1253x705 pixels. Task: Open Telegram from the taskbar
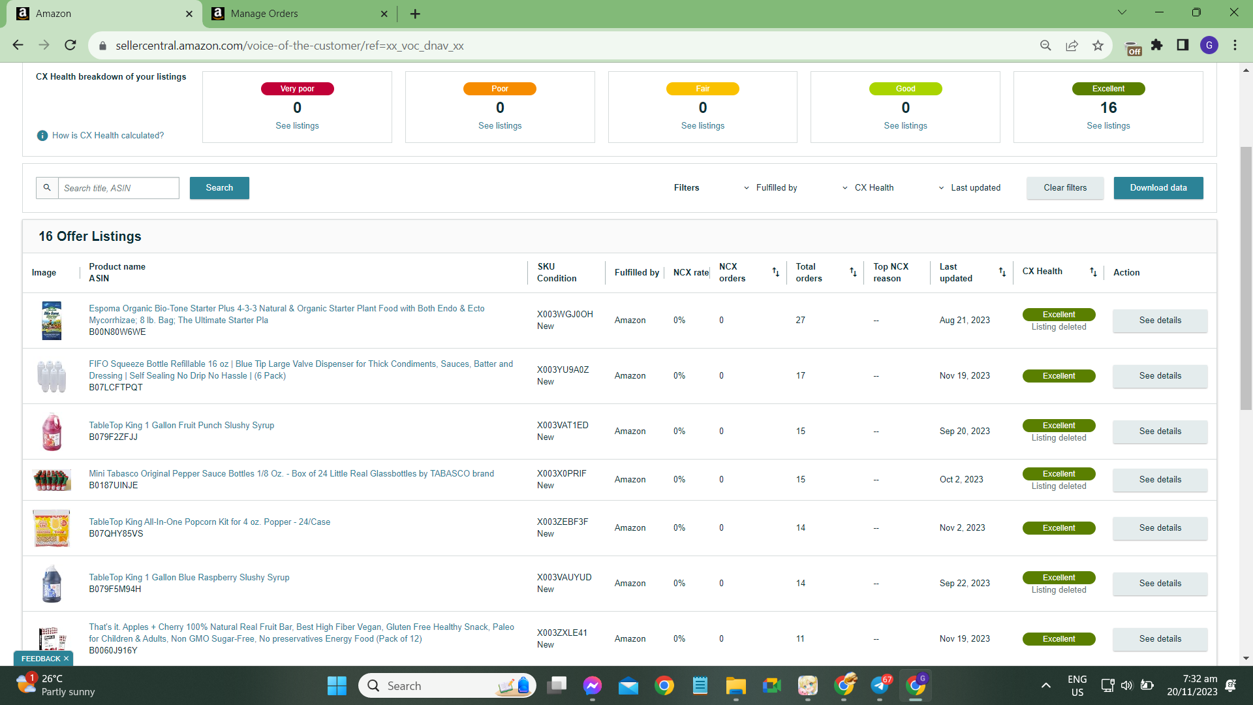click(x=880, y=686)
